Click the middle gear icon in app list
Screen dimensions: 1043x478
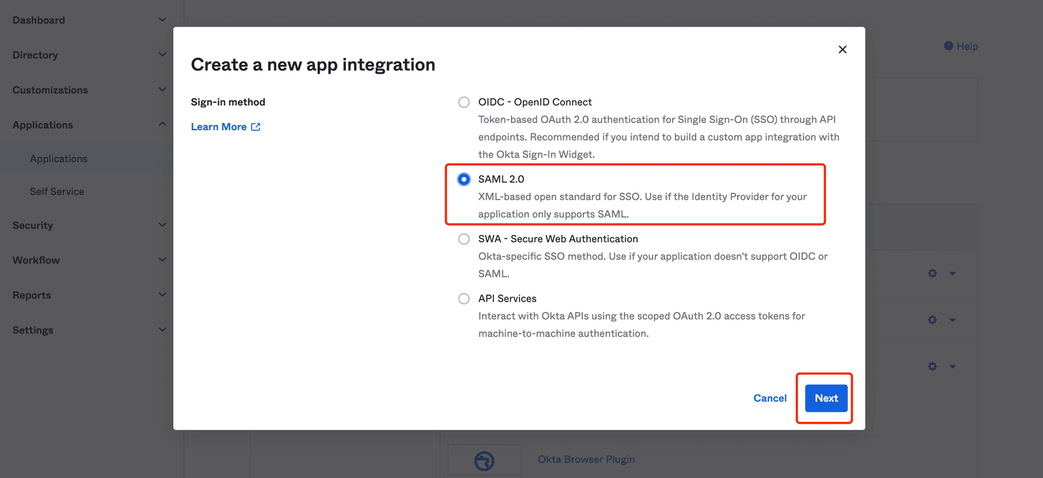click(932, 320)
